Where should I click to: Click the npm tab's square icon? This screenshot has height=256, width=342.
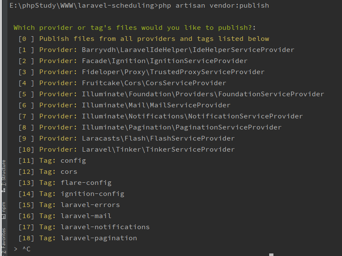(3, 217)
